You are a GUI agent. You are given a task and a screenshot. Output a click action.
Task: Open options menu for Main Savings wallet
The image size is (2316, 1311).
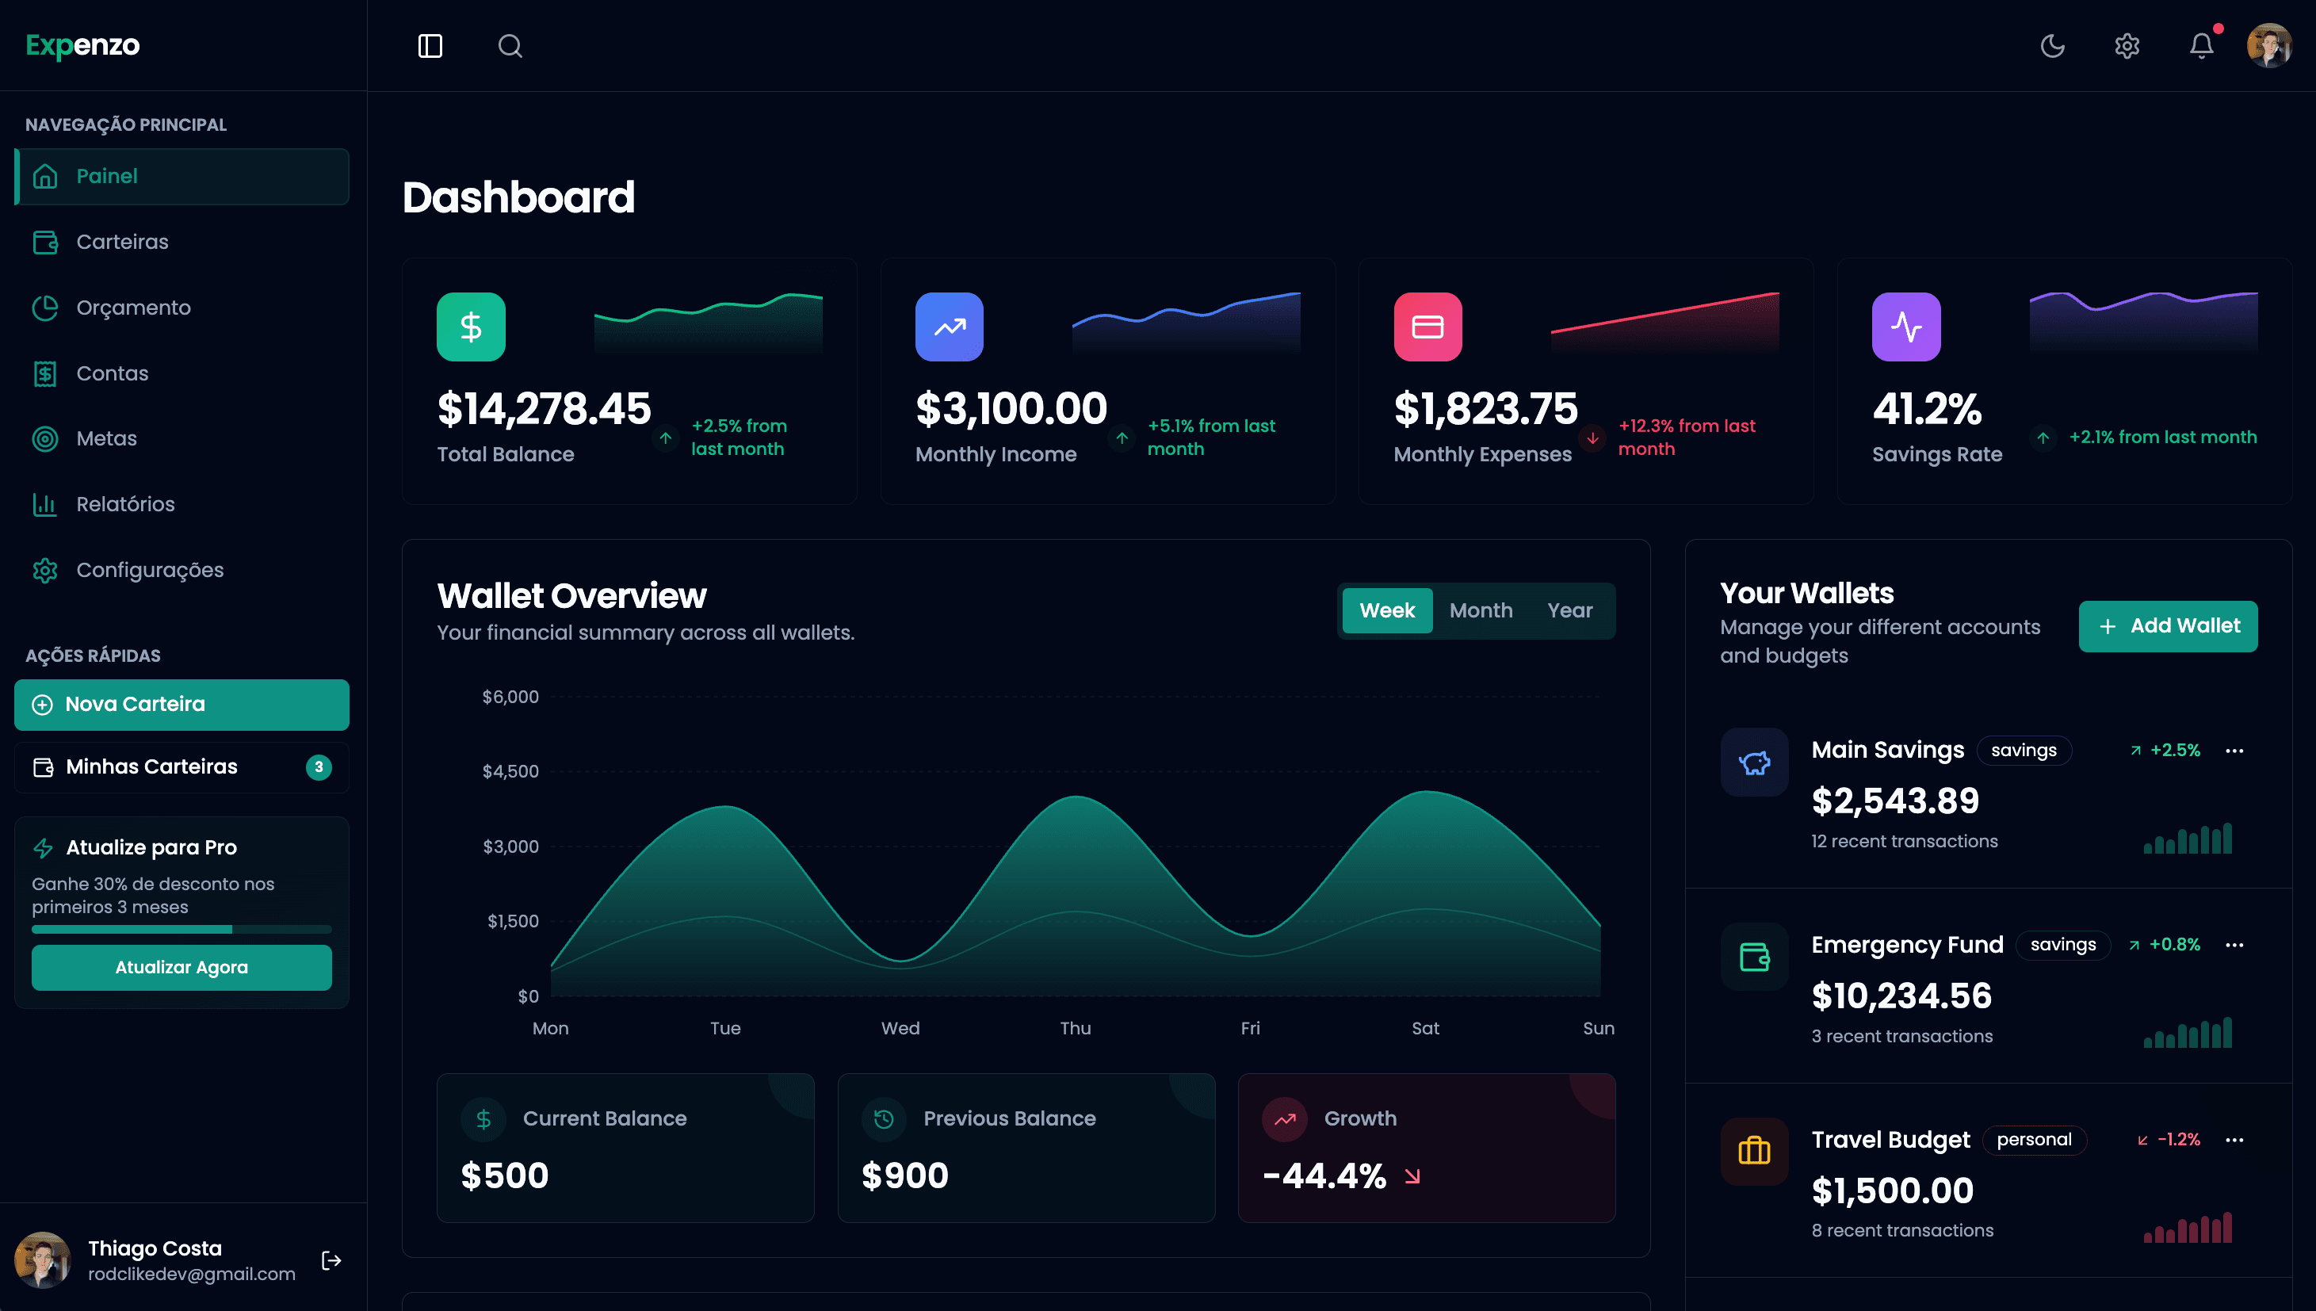tap(2235, 750)
